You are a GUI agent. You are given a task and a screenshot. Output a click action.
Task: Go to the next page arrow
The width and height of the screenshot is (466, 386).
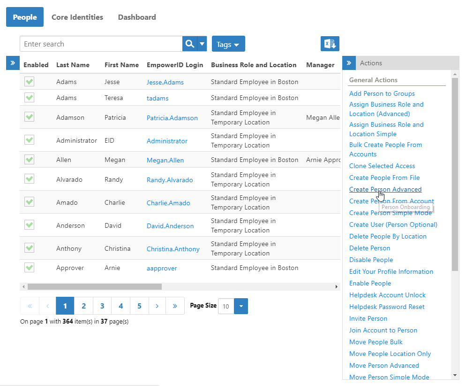(x=157, y=306)
